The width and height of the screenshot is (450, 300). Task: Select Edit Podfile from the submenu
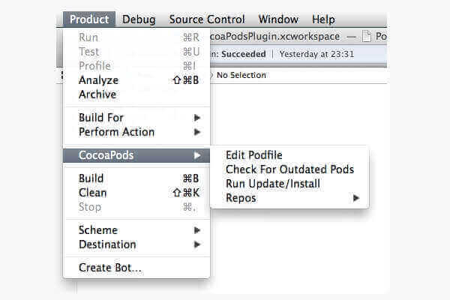click(254, 155)
